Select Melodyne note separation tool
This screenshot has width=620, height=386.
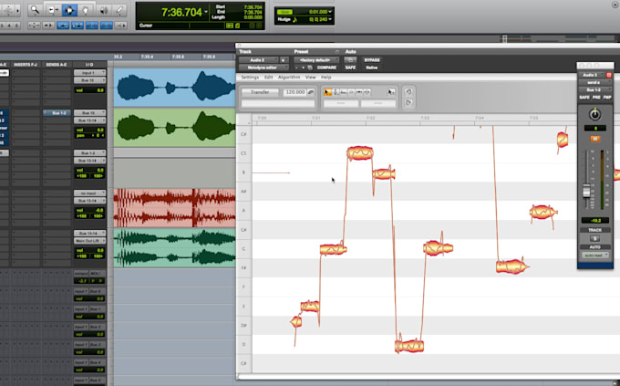tap(367, 92)
